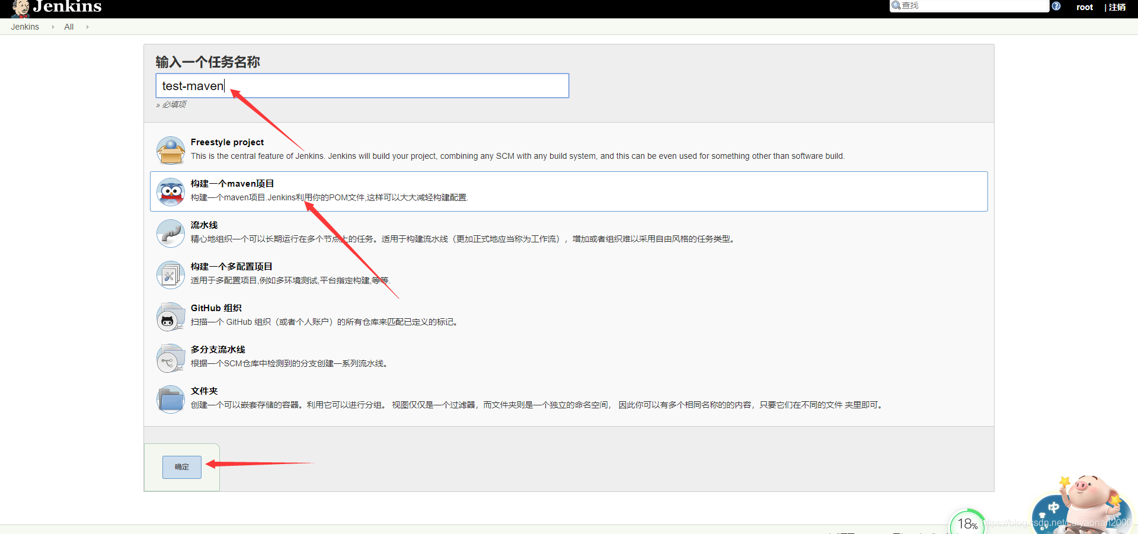Click the 中 input language indicator
Viewport: 1138px width, 534px height.
[1053, 507]
